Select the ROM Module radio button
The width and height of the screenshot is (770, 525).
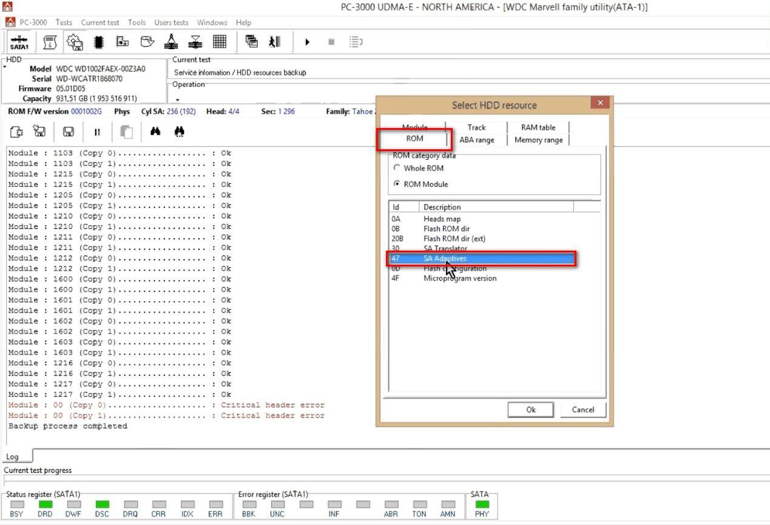[x=397, y=184]
